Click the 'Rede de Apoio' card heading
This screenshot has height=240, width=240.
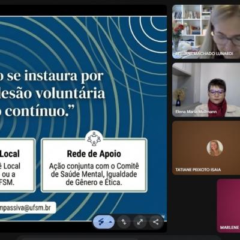[x=94, y=154]
